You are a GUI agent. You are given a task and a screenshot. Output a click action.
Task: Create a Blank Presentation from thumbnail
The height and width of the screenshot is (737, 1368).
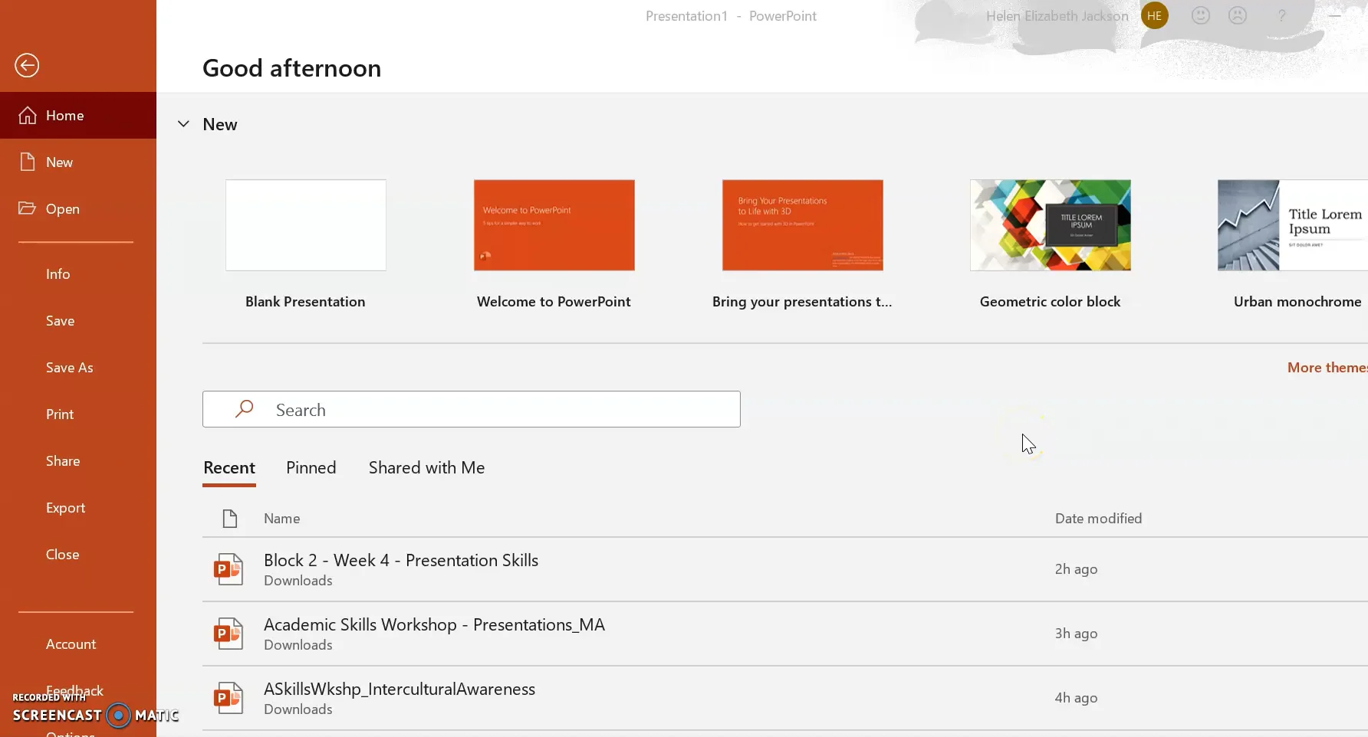pyautogui.click(x=306, y=225)
